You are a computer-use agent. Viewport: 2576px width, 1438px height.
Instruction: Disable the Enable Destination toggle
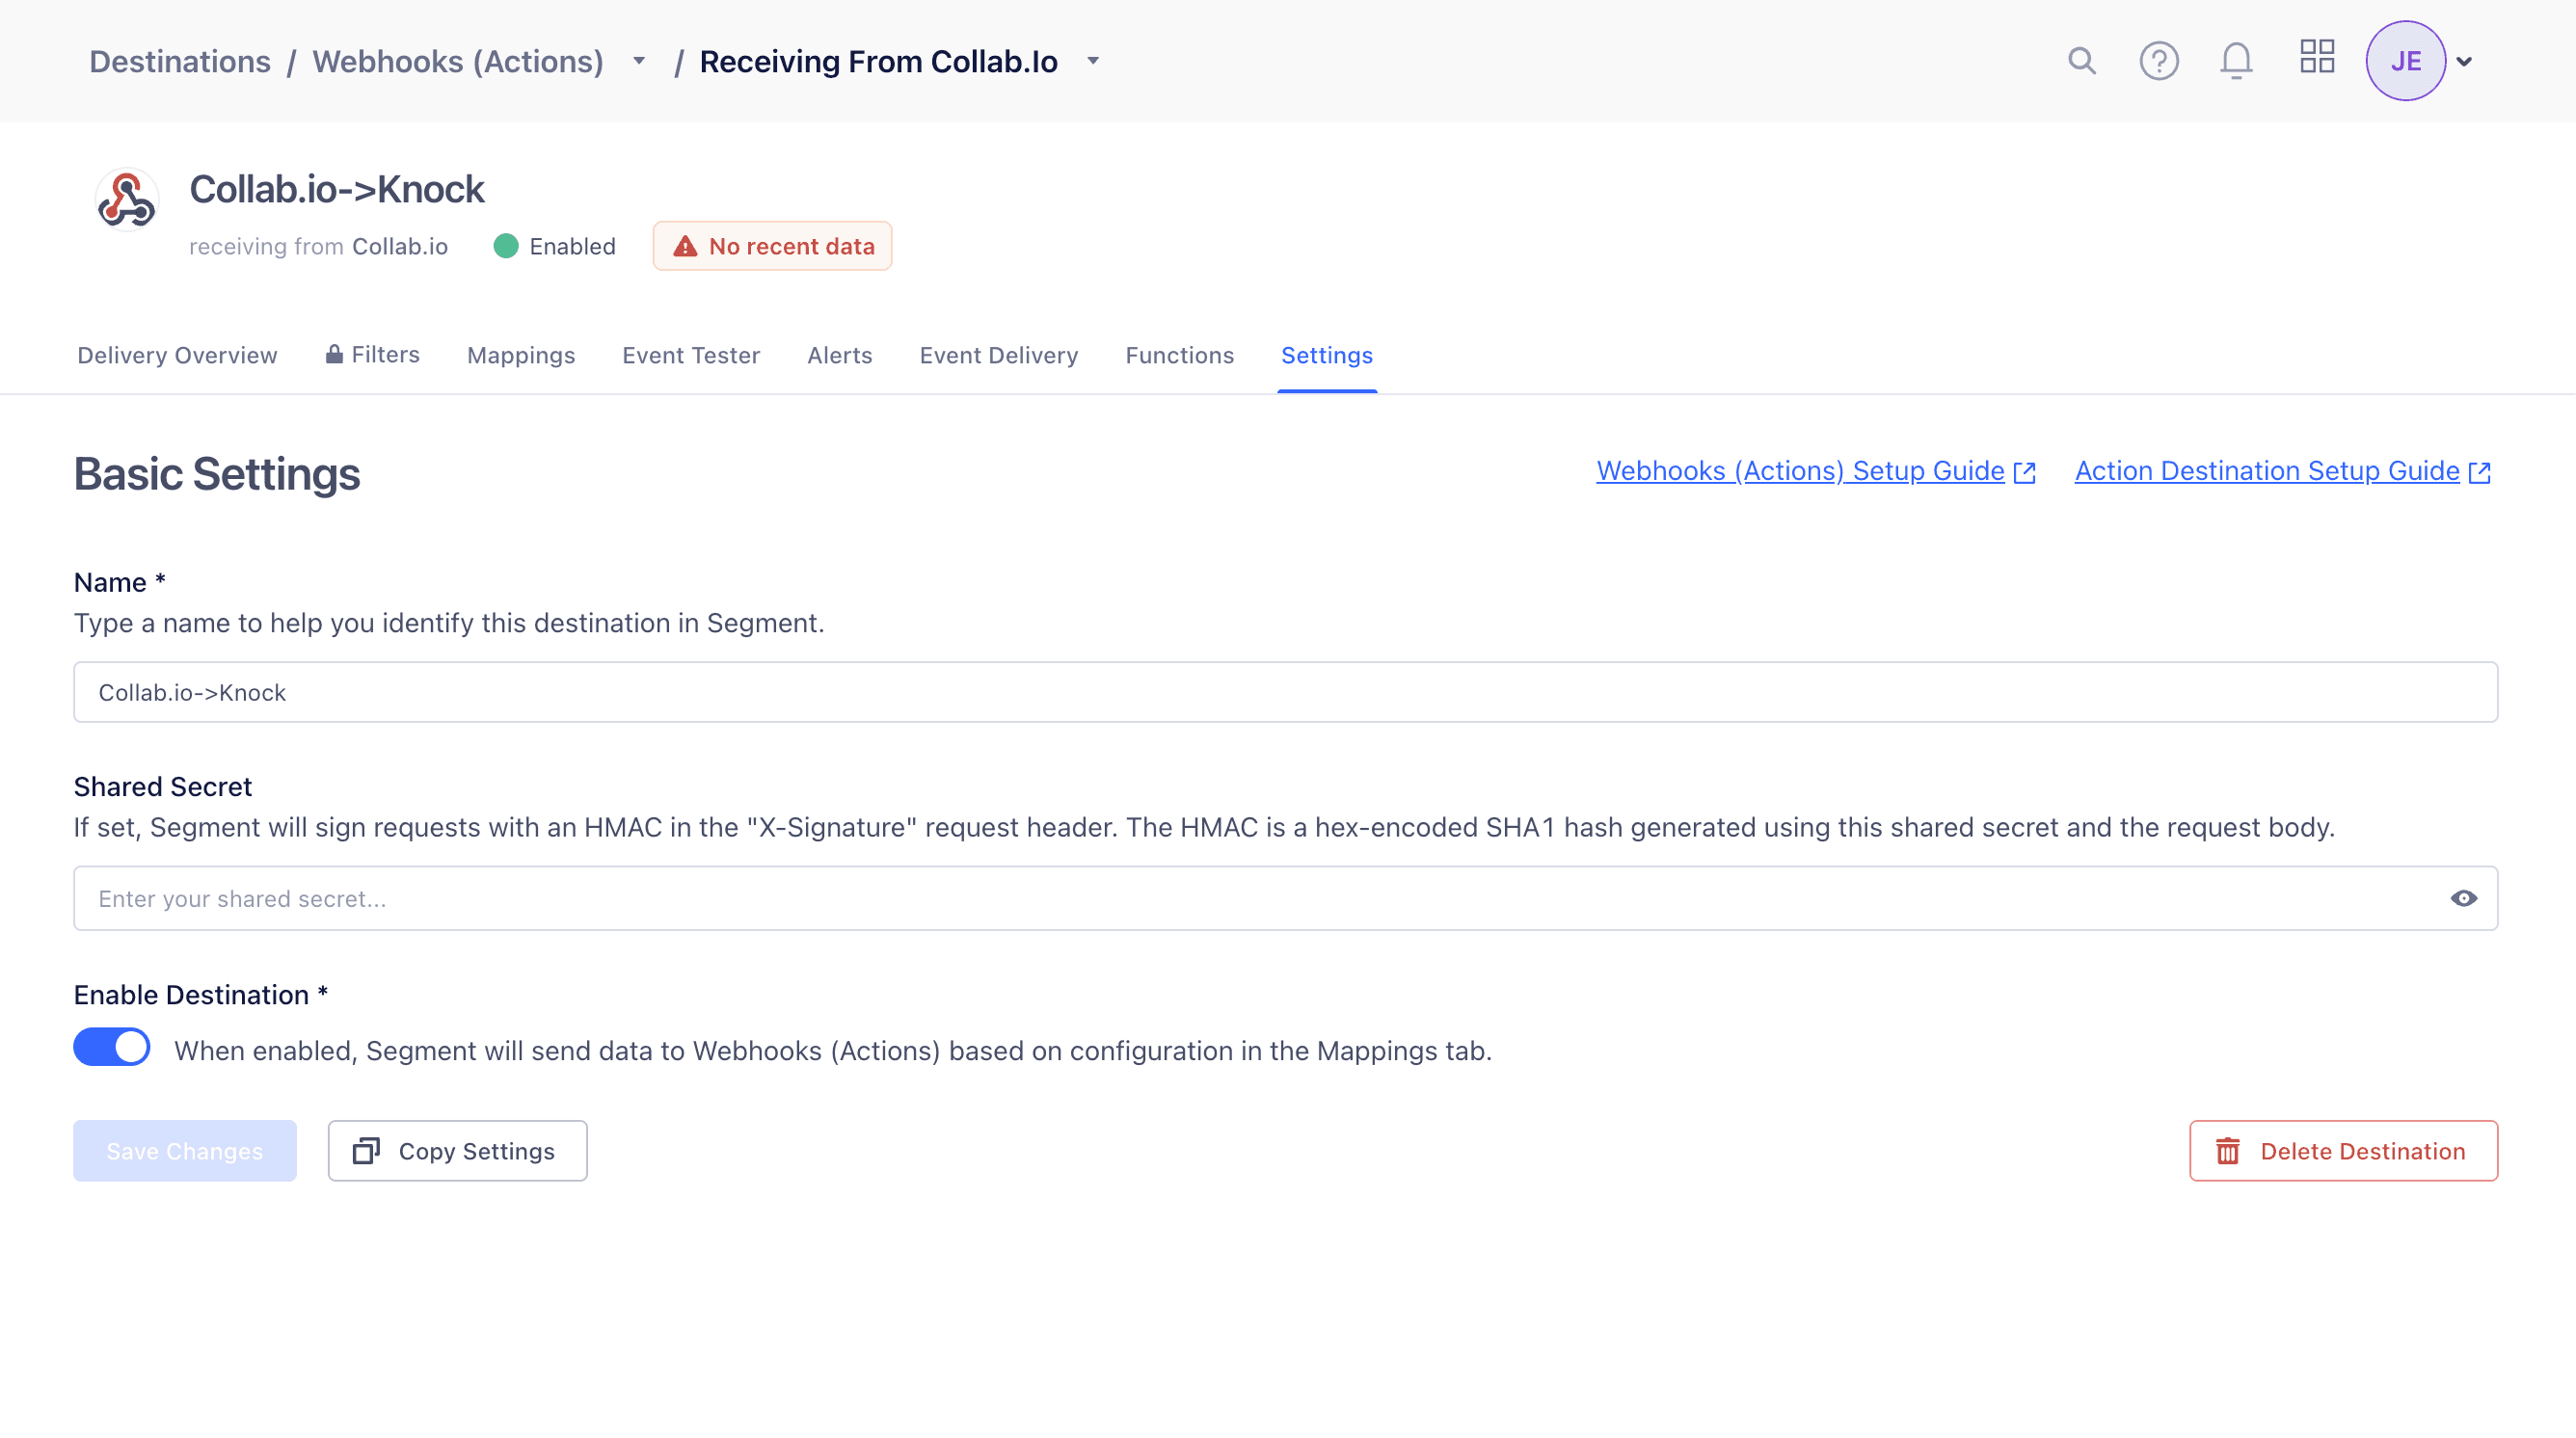(x=111, y=1047)
